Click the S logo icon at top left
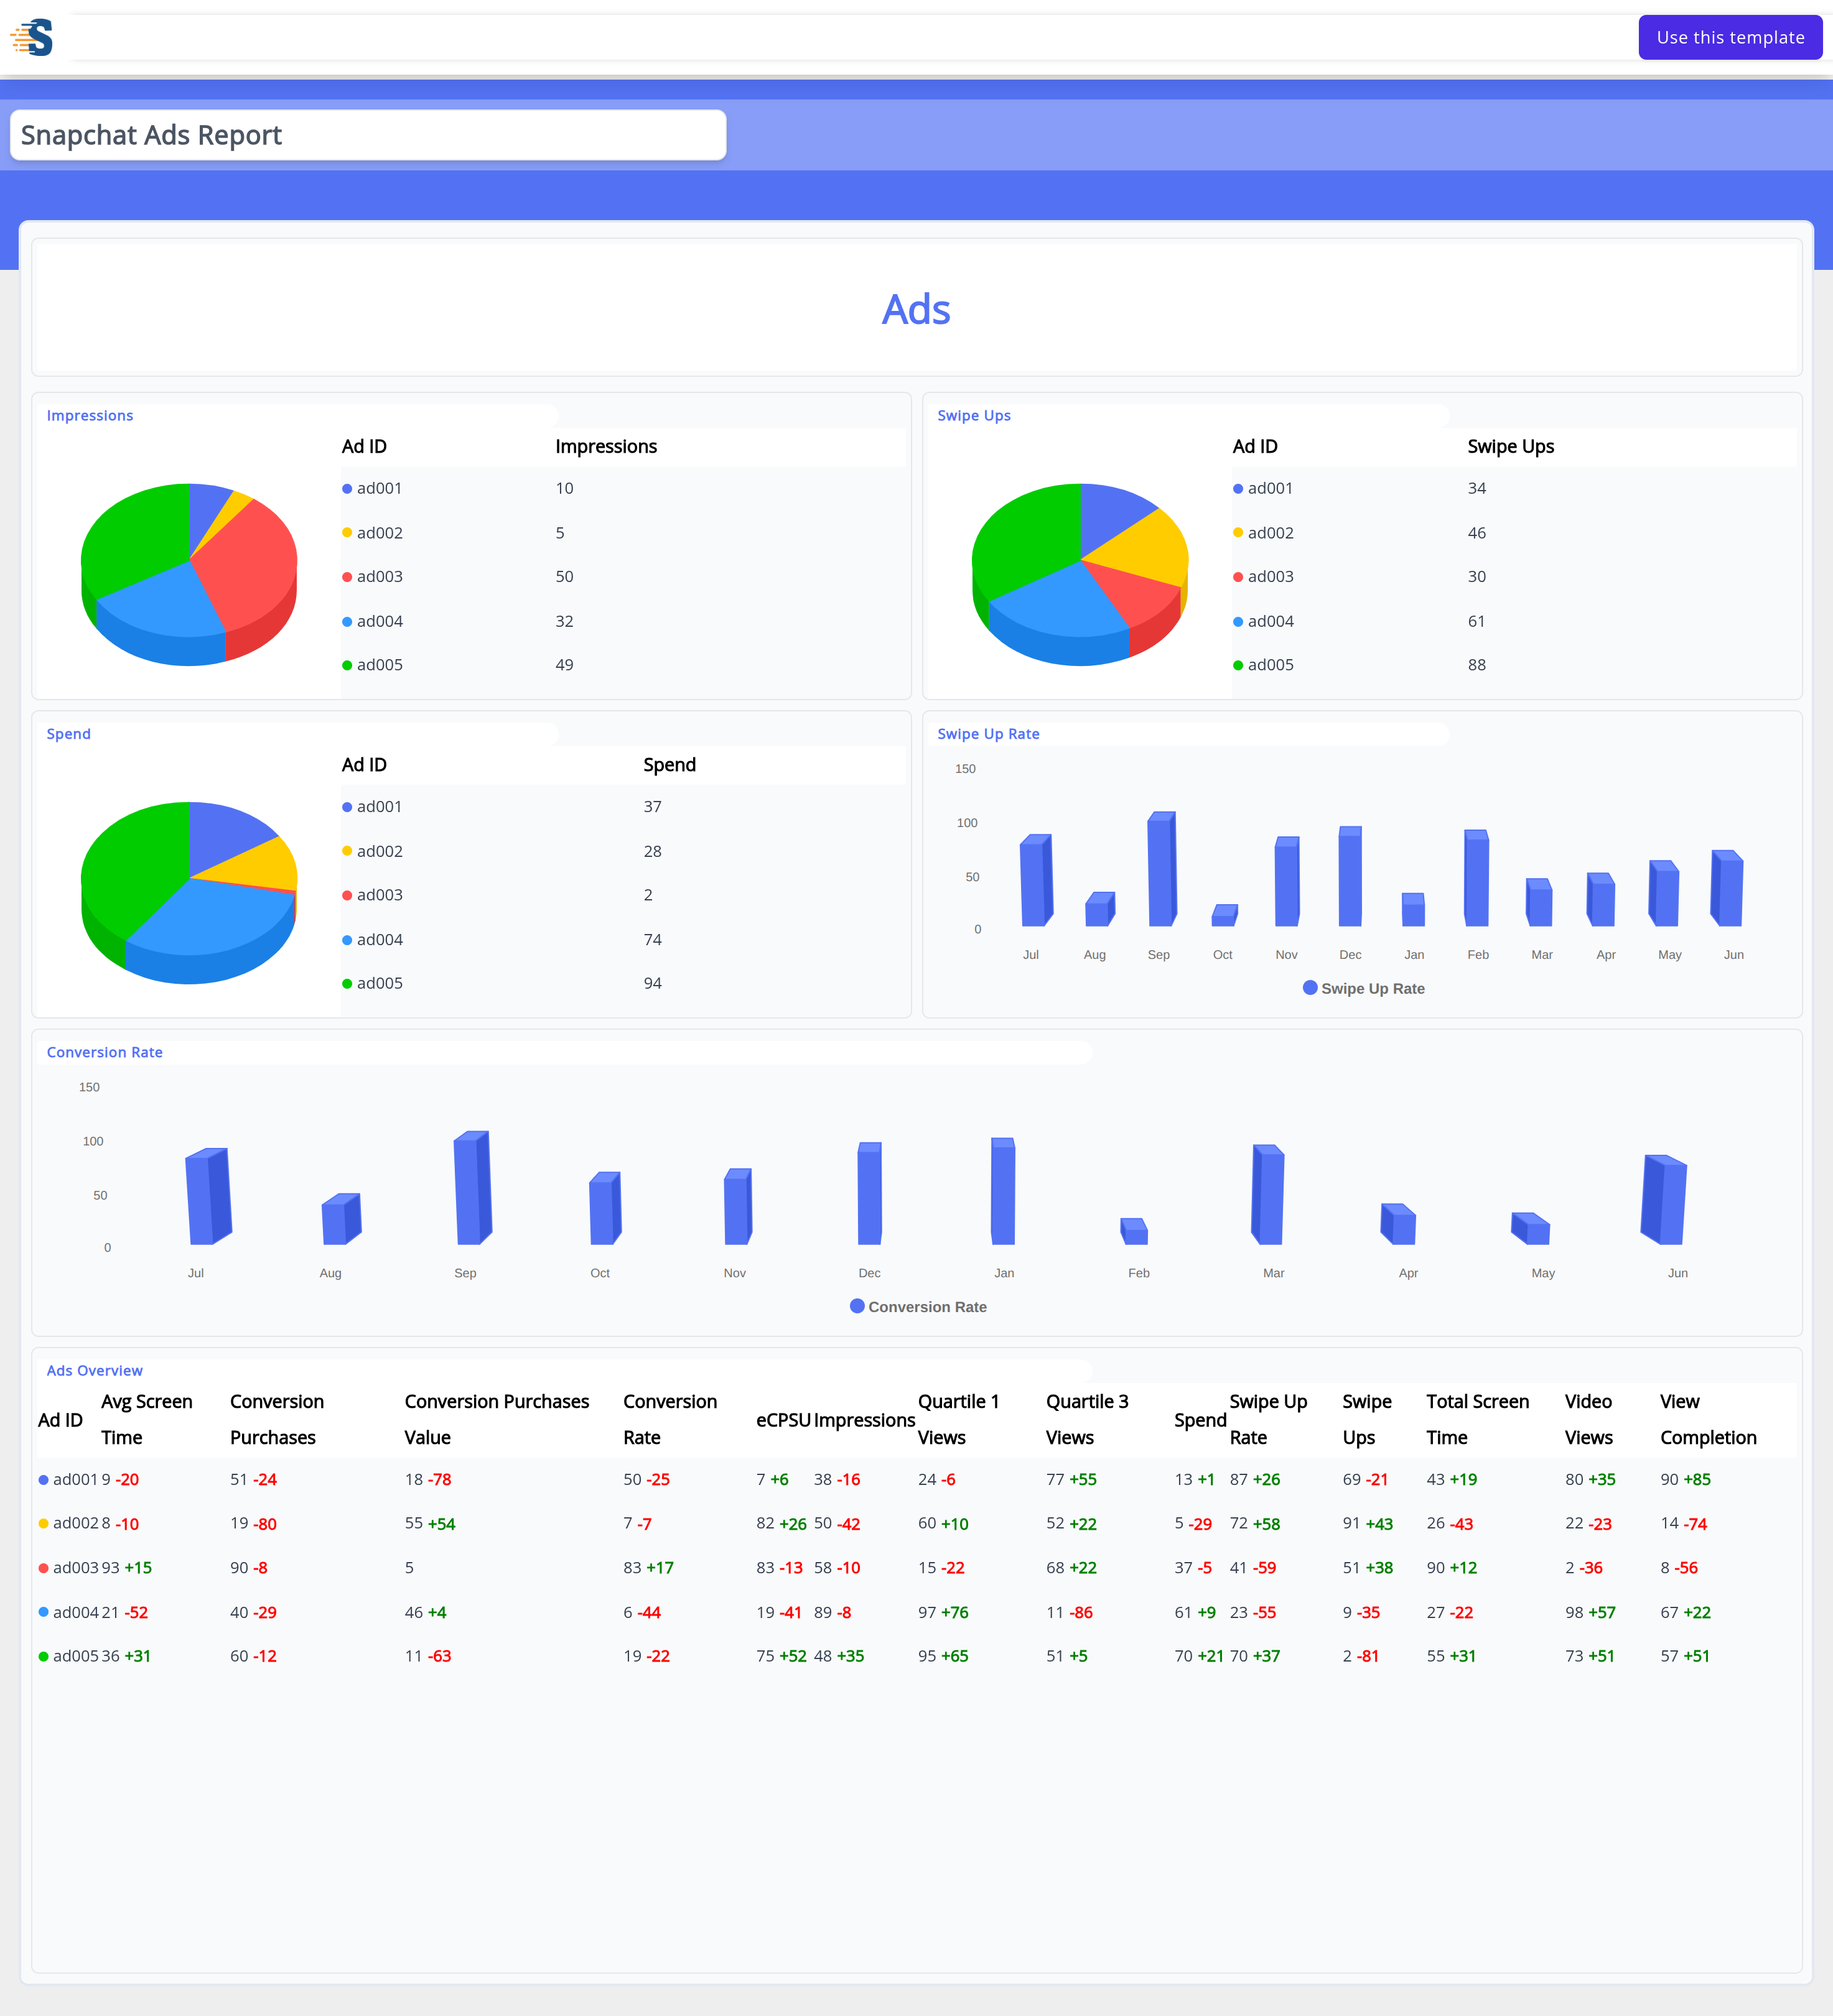Viewport: 1833px width, 2016px height. click(x=32, y=37)
